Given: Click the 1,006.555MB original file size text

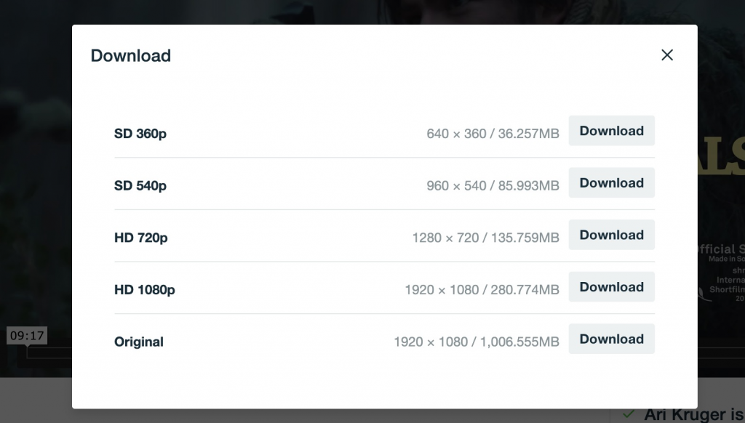Looking at the screenshot, I should click(x=519, y=342).
